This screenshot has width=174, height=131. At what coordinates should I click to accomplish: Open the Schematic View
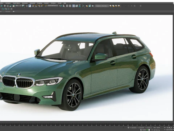[80, 6]
